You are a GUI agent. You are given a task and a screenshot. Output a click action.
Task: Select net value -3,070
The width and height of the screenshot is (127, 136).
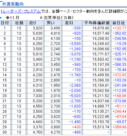coord(75,54)
